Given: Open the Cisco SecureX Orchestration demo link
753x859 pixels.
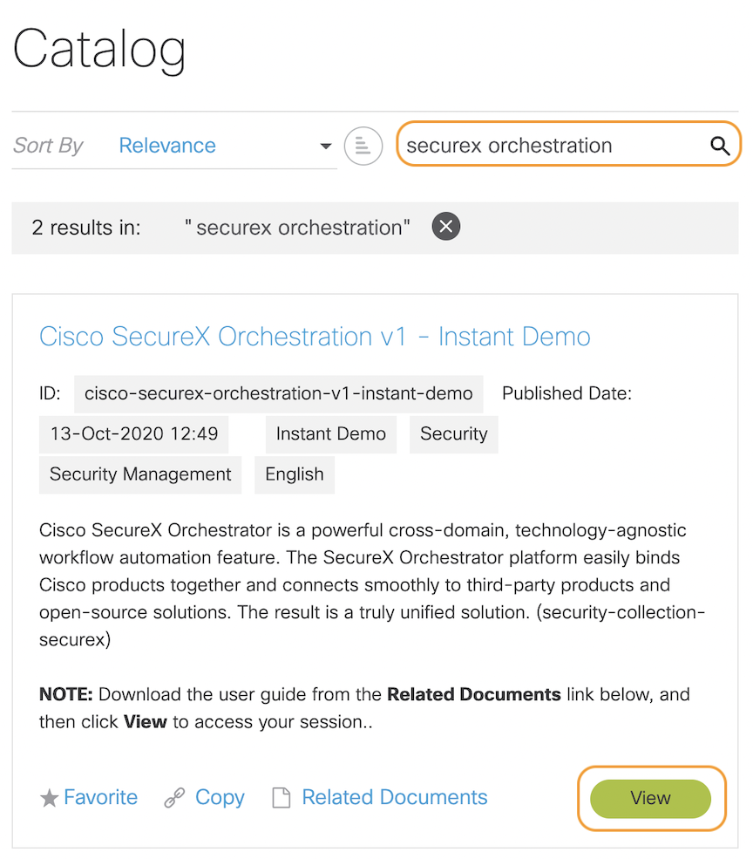Looking at the screenshot, I should click(x=315, y=337).
